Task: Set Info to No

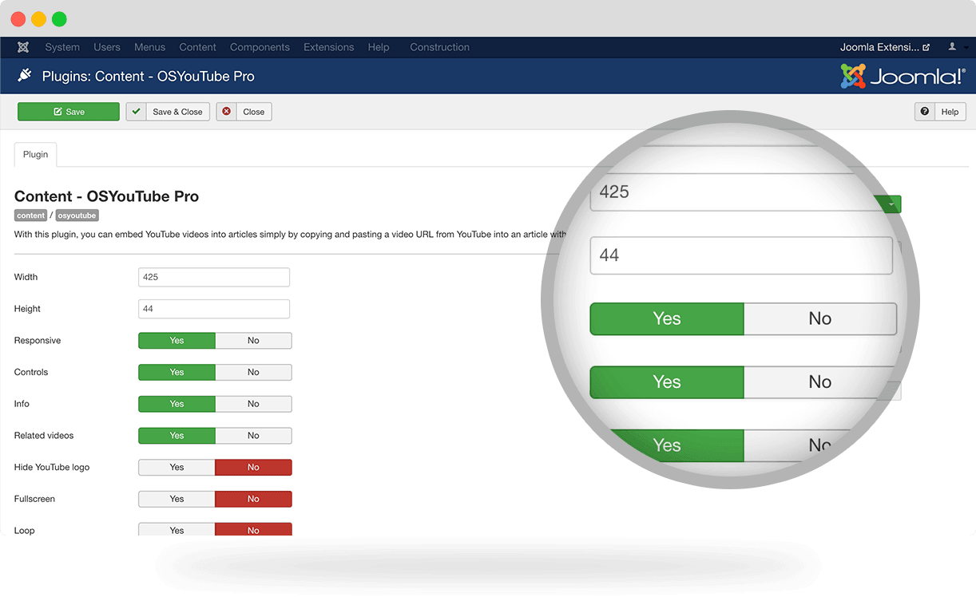Action: click(x=253, y=404)
